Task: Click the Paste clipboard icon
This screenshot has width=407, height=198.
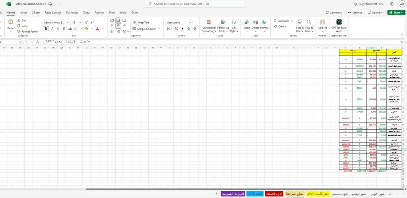Action: (11, 22)
